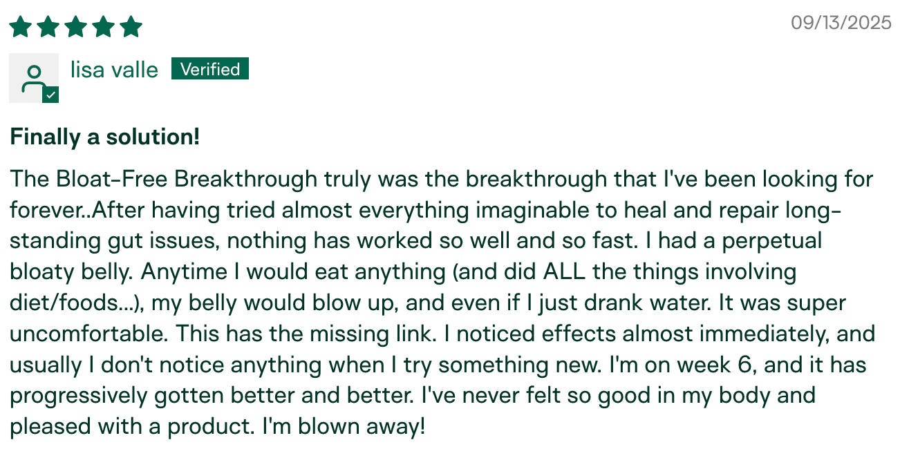Click the second rating star

click(x=48, y=27)
